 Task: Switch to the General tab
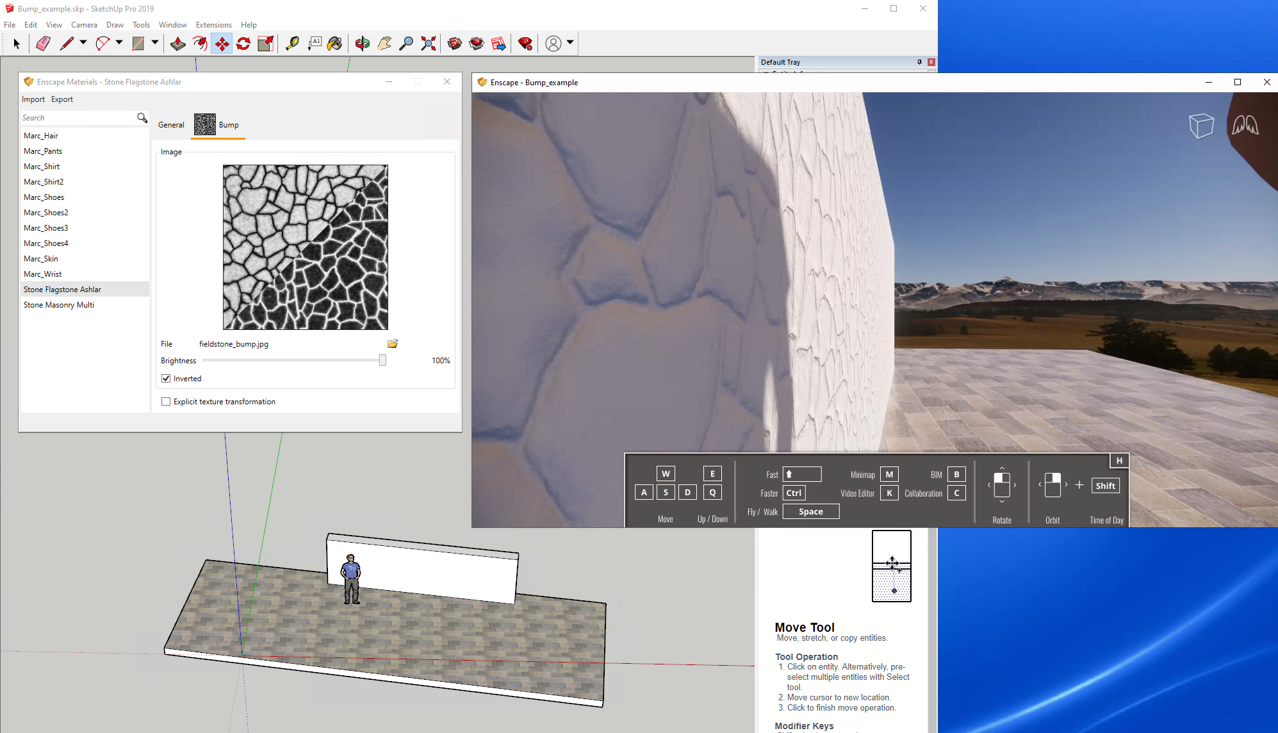(x=171, y=125)
